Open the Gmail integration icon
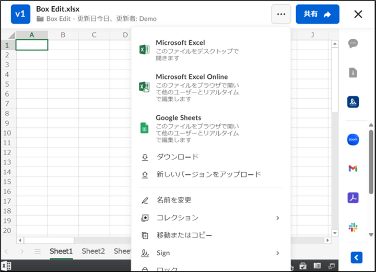The image size is (376, 272). [x=353, y=168]
